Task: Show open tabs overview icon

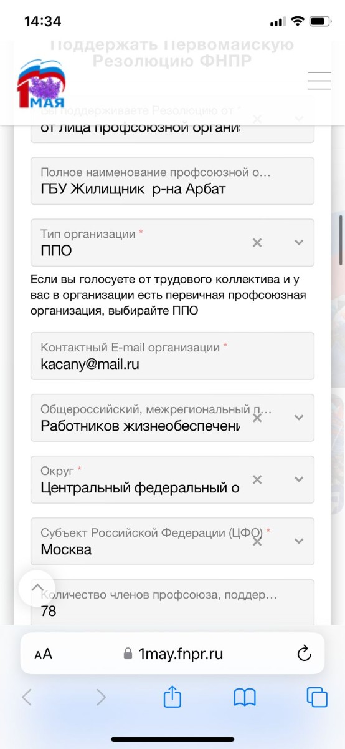Action: [x=317, y=698]
